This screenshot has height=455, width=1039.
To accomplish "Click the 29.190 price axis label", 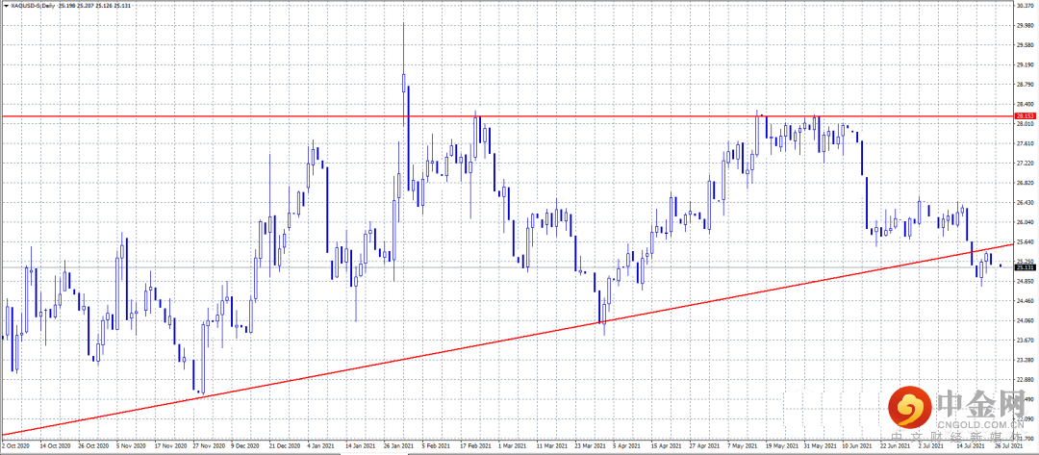I will [x=1026, y=64].
